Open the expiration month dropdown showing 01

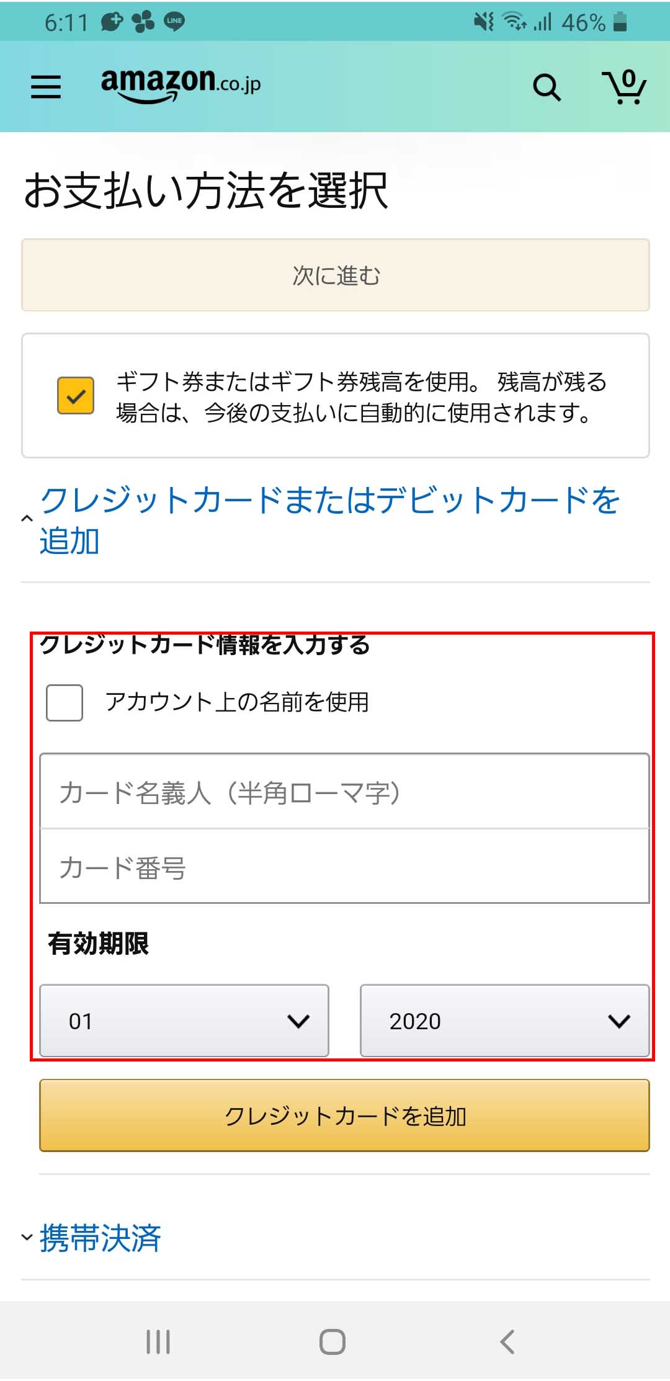pos(184,1021)
